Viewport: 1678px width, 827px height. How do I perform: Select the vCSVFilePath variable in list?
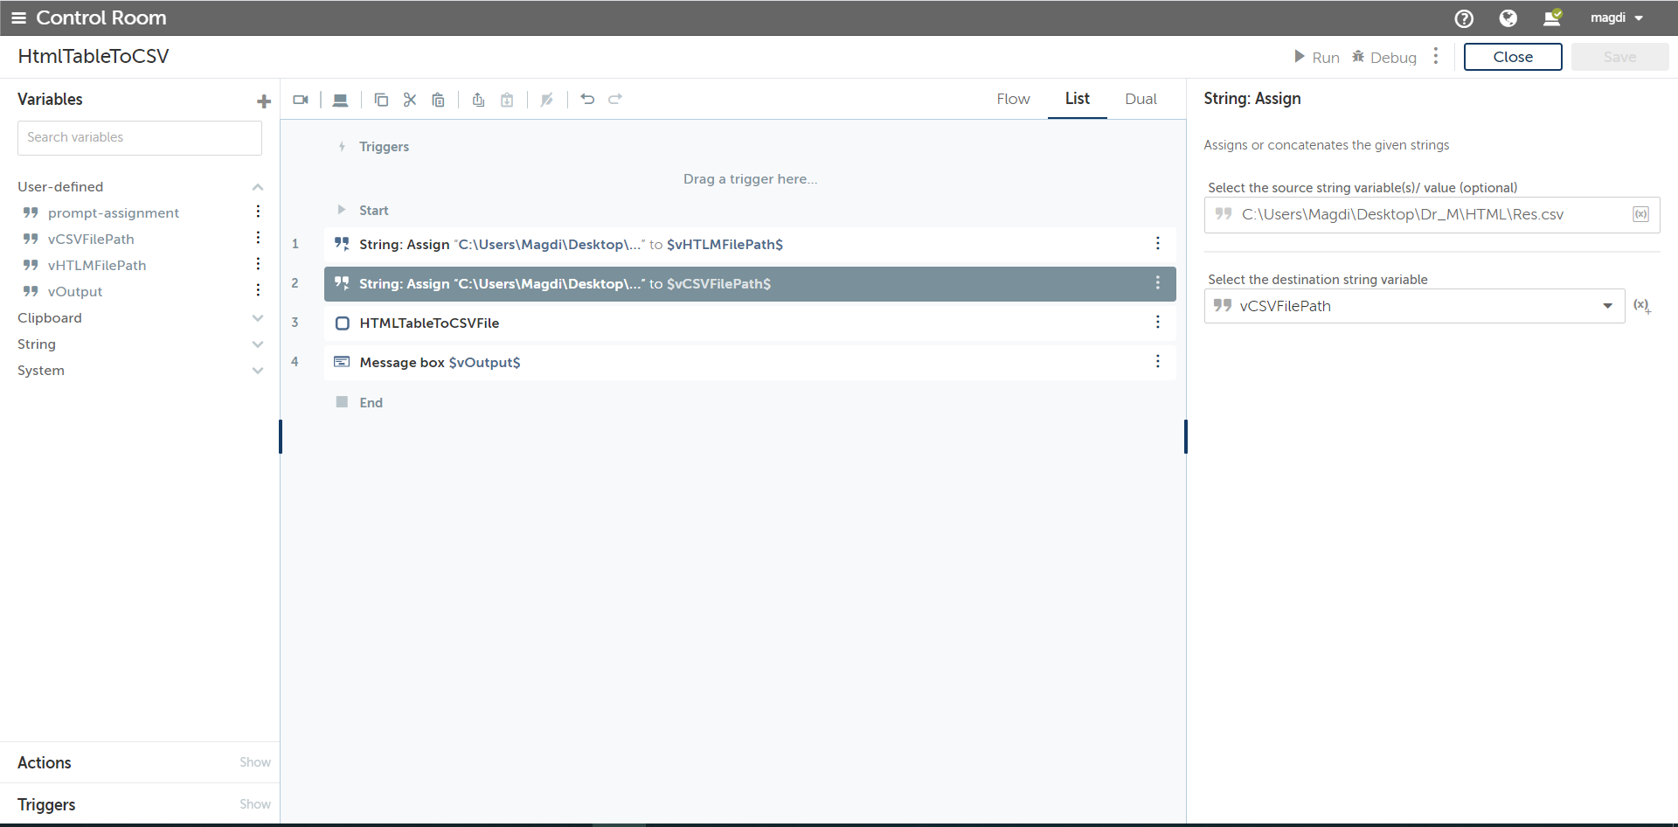[x=91, y=240]
